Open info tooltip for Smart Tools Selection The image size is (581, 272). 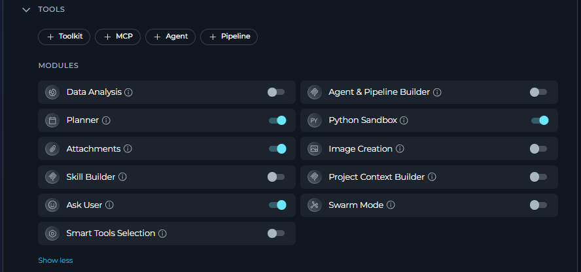pyautogui.click(x=162, y=233)
